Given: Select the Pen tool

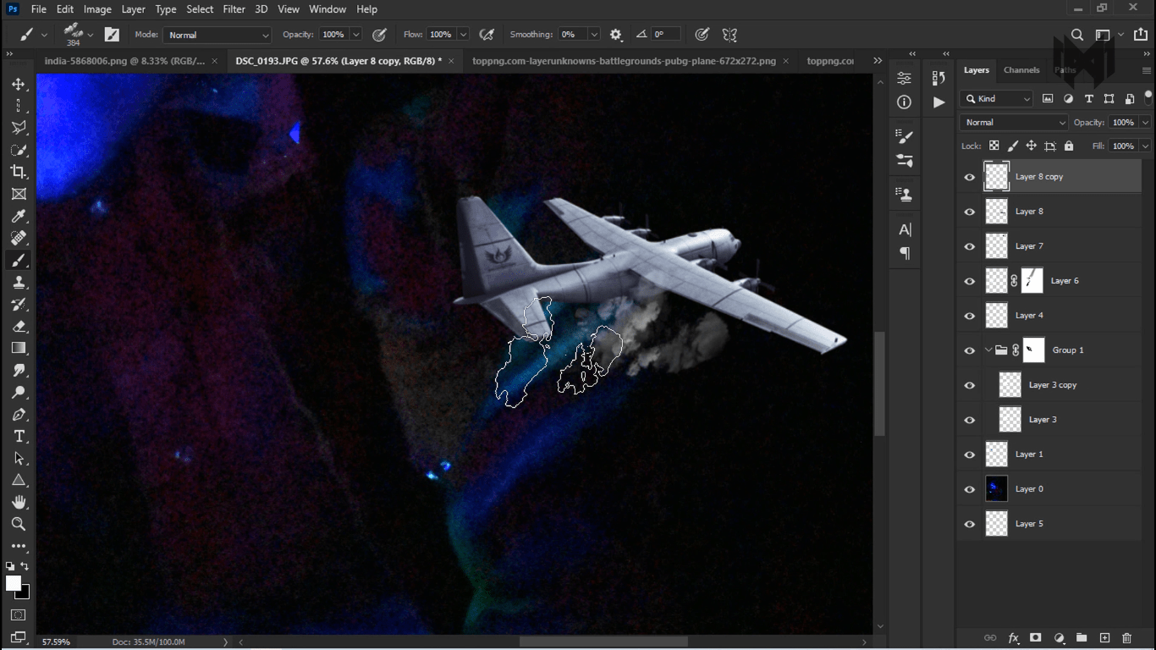Looking at the screenshot, I should click(x=19, y=415).
